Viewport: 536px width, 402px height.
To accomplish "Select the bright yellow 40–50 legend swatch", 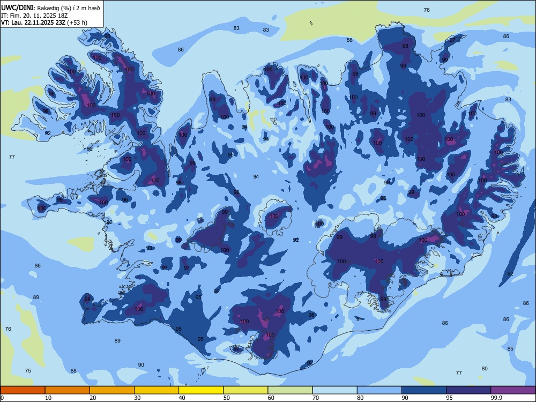I will [x=201, y=390].
